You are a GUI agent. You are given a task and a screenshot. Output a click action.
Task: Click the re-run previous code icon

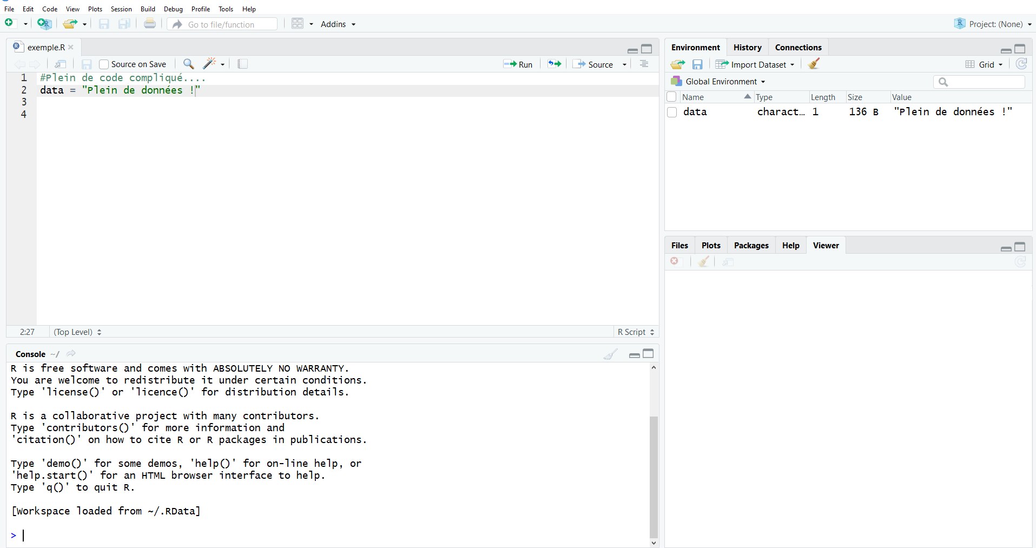554,64
